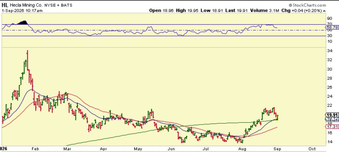Click the NYSE + BATS exchange label
This screenshot has height=152, width=339.
[x=58, y=6]
